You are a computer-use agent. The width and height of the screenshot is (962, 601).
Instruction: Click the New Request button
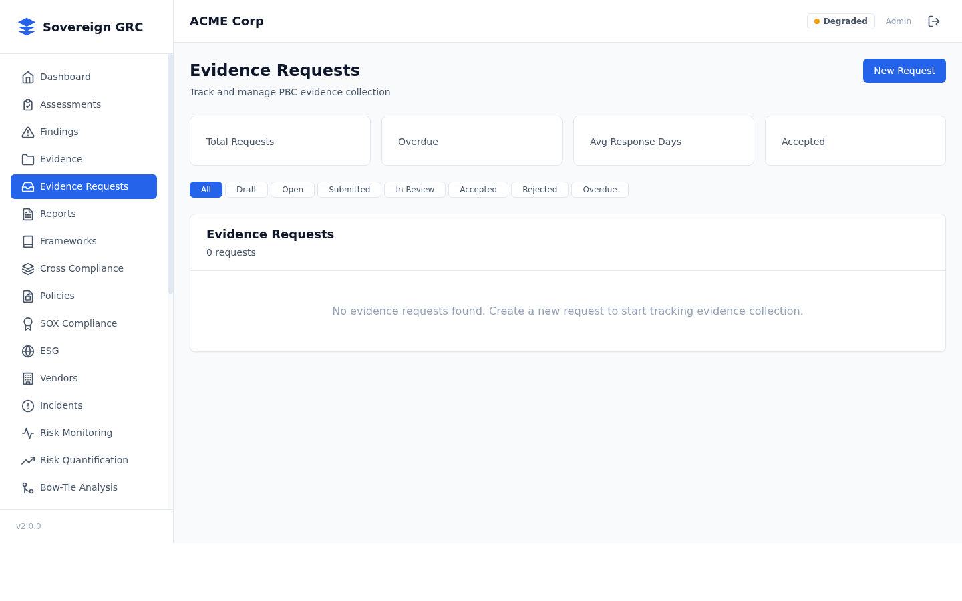(x=904, y=70)
